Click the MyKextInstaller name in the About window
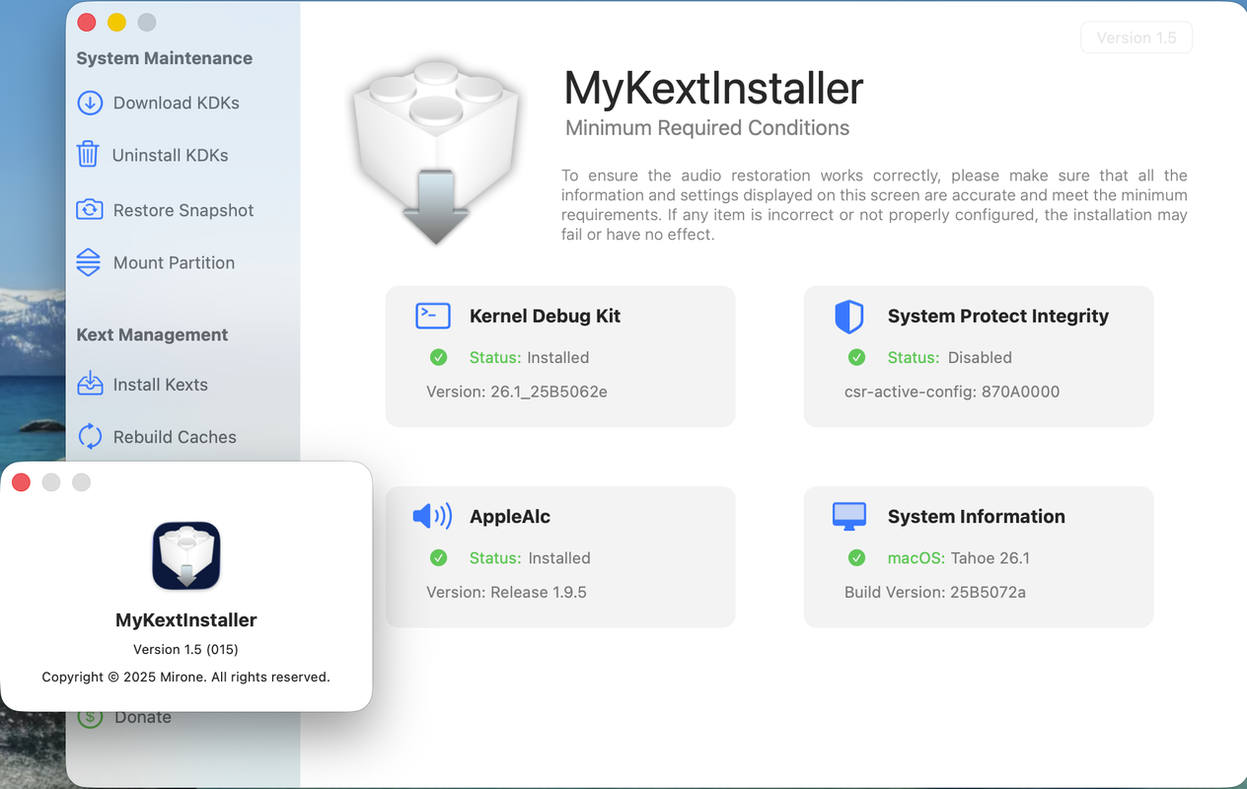The width and height of the screenshot is (1247, 789). click(185, 620)
